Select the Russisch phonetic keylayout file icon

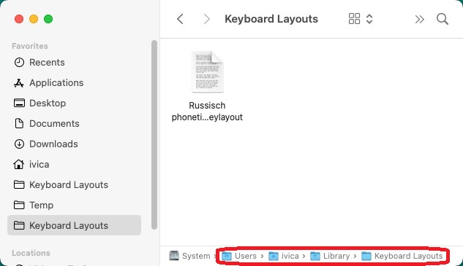(207, 72)
